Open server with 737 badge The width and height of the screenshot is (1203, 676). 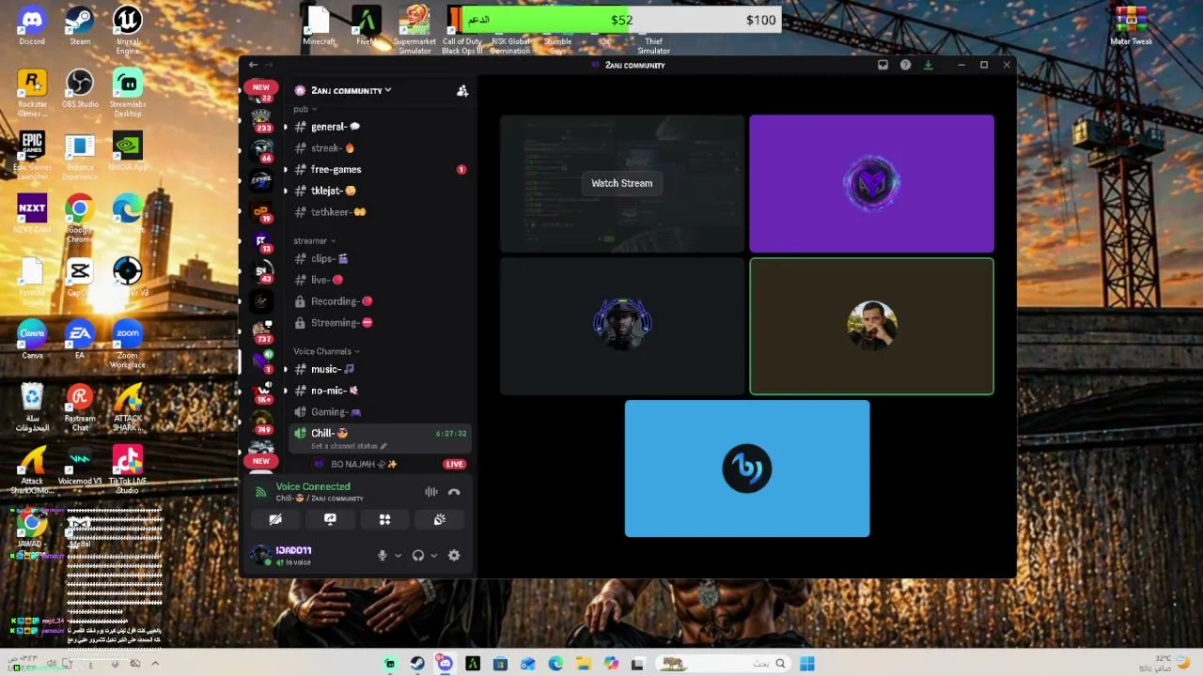pos(261,330)
